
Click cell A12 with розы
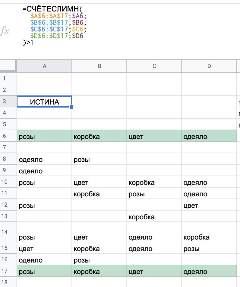pyautogui.click(x=44, y=205)
